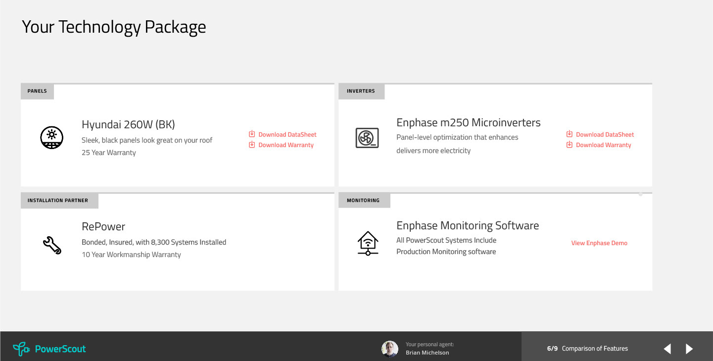The width and height of the screenshot is (713, 361).
Task: Click download icon beside Hyundai DataSheet
Action: (252, 134)
